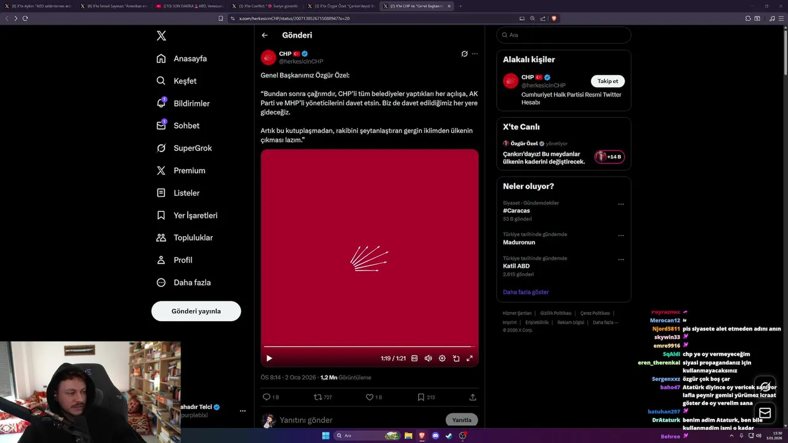Open more options for Katil ABD trend
The height and width of the screenshot is (443, 788).
click(621, 260)
